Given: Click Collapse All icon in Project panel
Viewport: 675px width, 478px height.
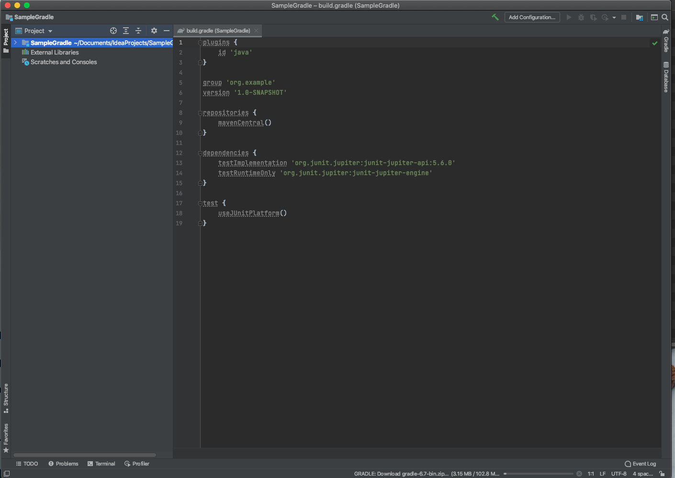Looking at the screenshot, I should [x=138, y=31].
